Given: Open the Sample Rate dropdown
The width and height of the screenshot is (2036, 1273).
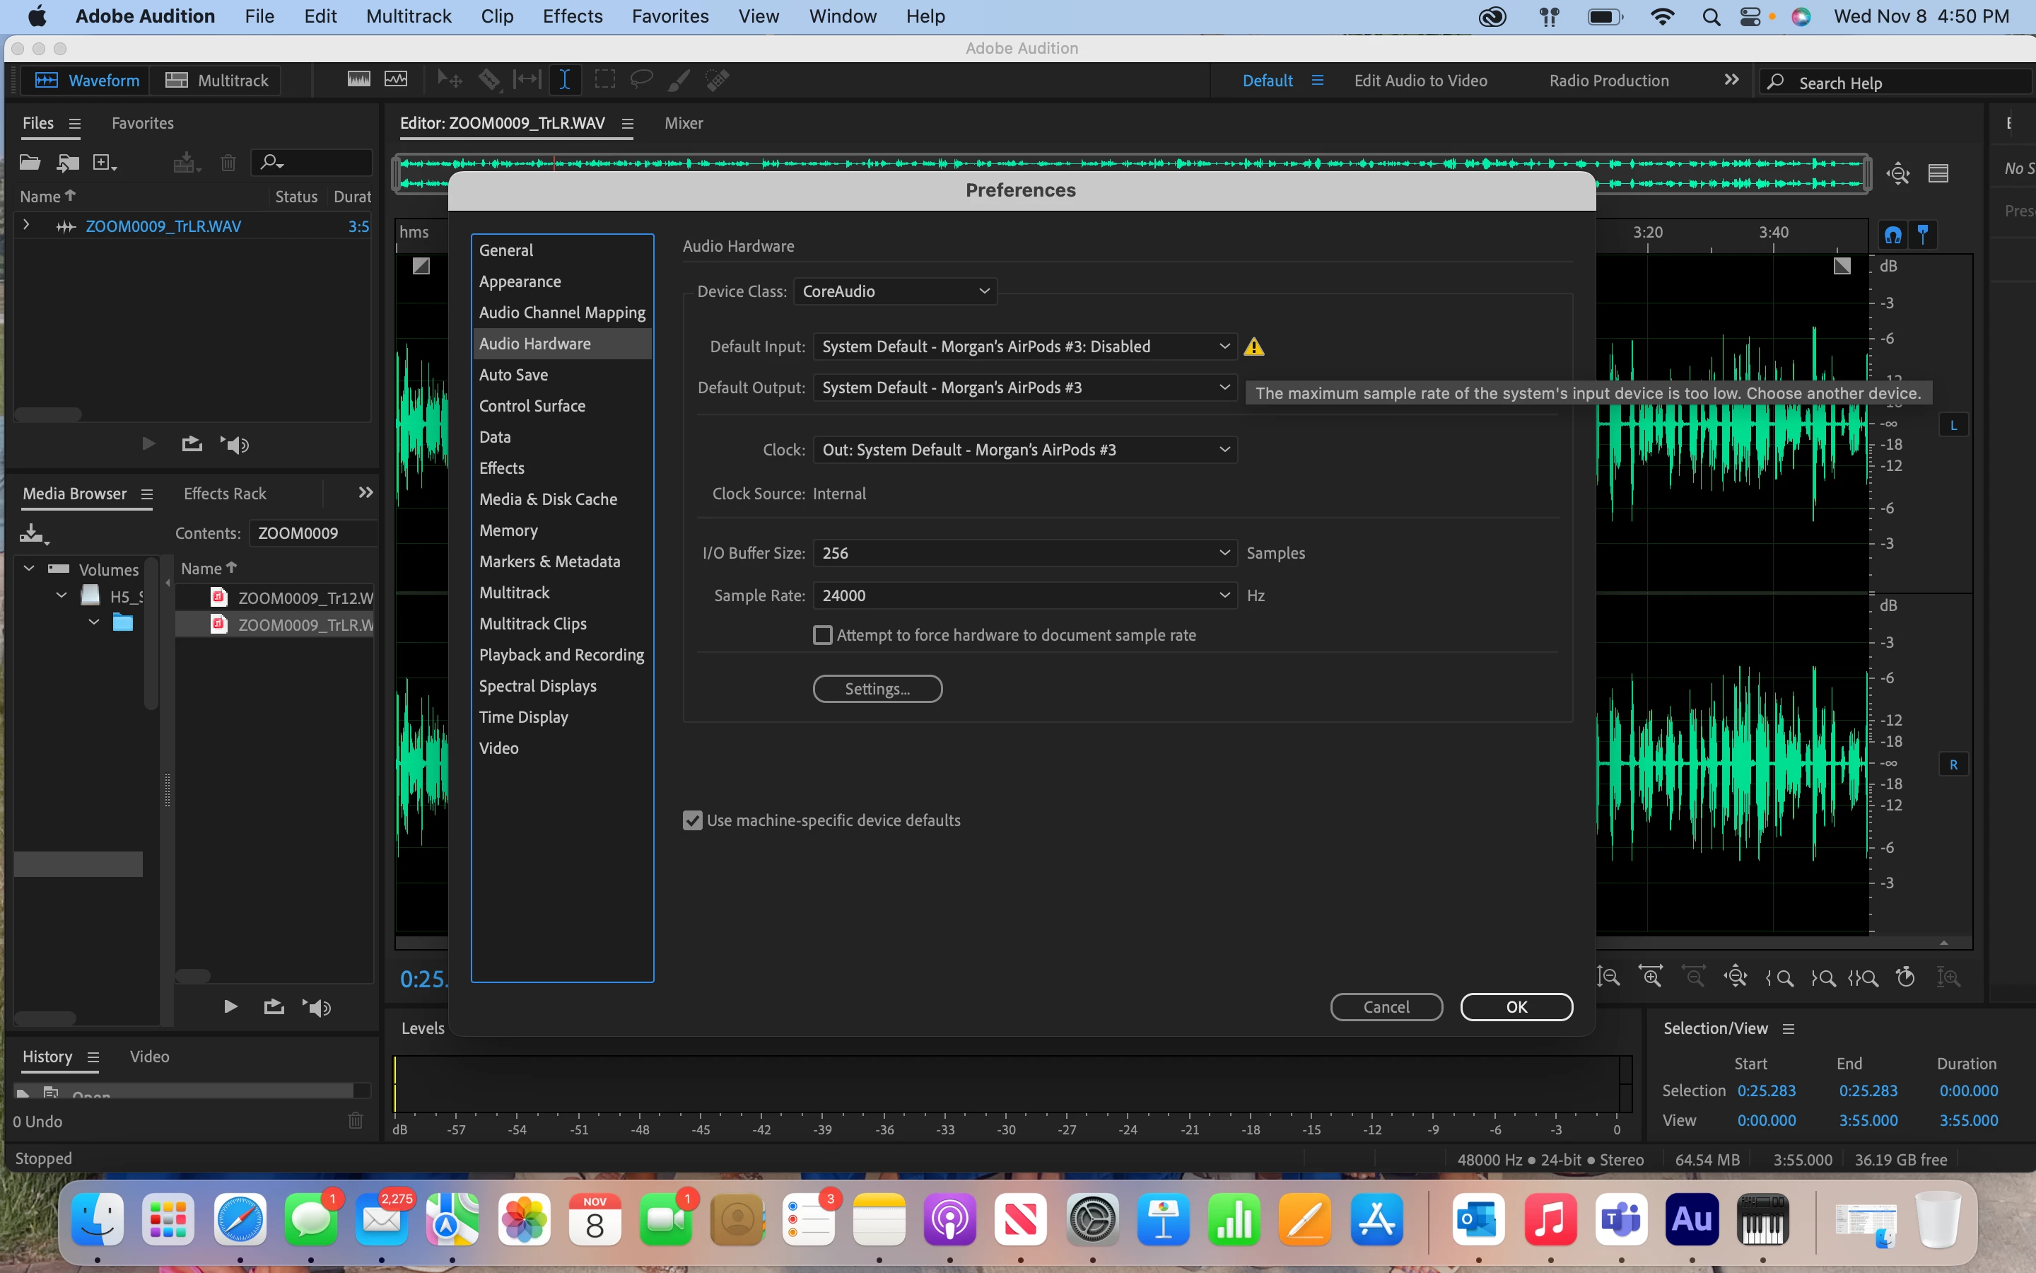Looking at the screenshot, I should pyautogui.click(x=1024, y=595).
